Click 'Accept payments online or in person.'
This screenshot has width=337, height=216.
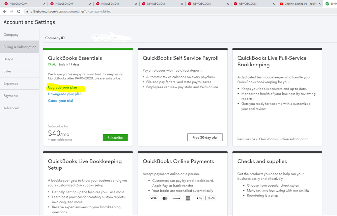[x=171, y=174]
